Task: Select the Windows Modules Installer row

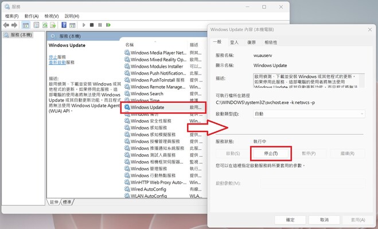Action: coord(163,67)
